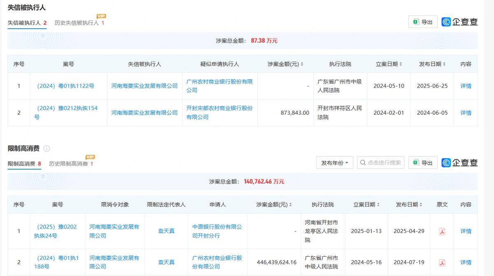Sort 失信被执行人 table by 涉案金额(元)
This screenshot has height=276, width=494.
click(302, 64)
